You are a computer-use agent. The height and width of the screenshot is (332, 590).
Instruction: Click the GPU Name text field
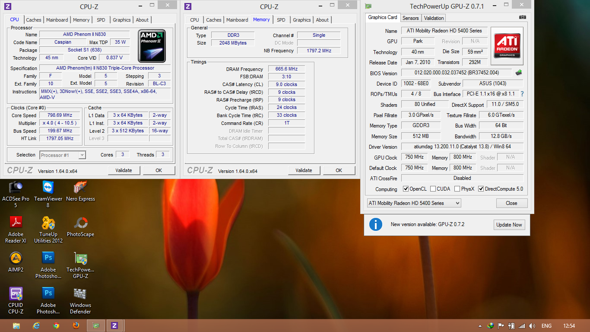444,31
